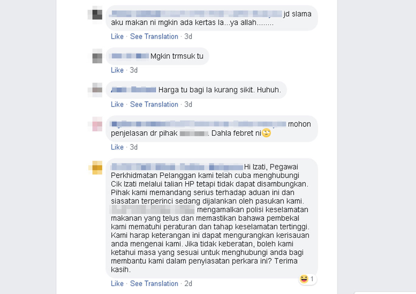See translation of the 'Hi Izati' reply
This screenshot has width=416, height=294.
[x=154, y=283]
